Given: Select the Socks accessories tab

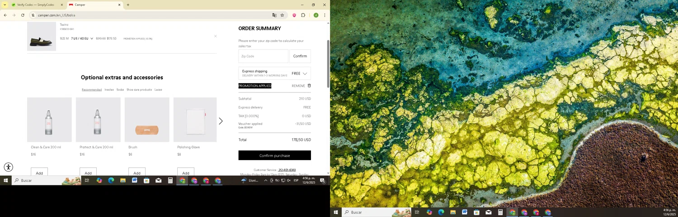Looking at the screenshot, I should click(120, 90).
